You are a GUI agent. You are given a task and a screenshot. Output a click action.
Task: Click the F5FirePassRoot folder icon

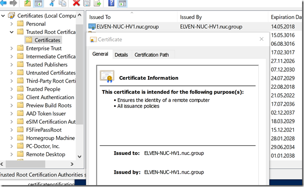[20, 129]
